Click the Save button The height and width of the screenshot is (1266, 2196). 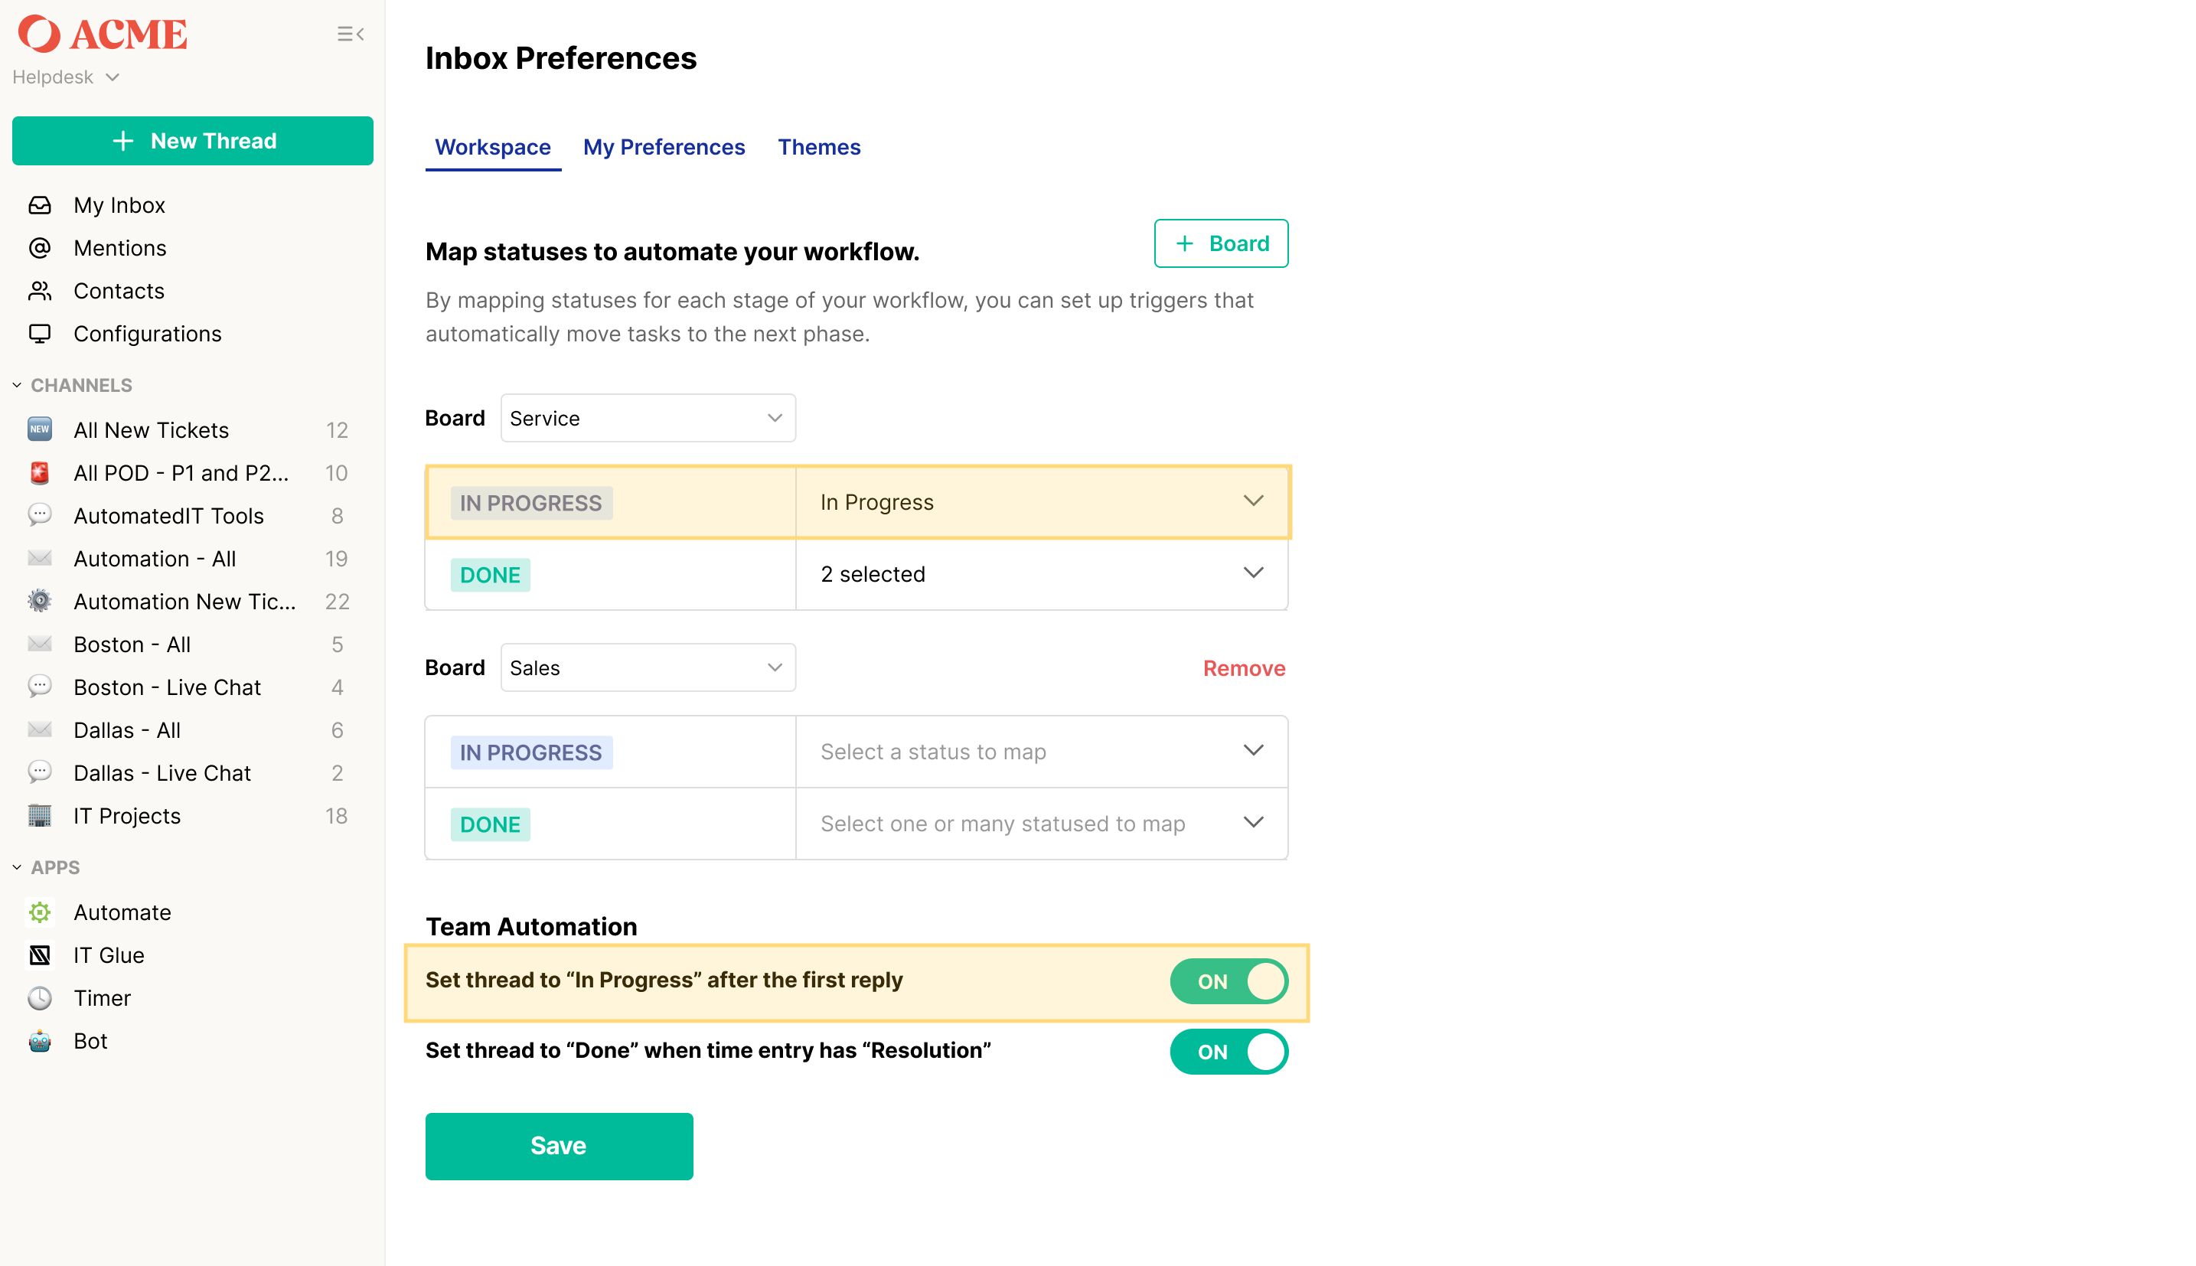pos(559,1146)
